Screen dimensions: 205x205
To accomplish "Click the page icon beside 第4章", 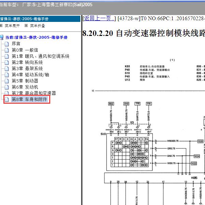I will tap(7, 75).
